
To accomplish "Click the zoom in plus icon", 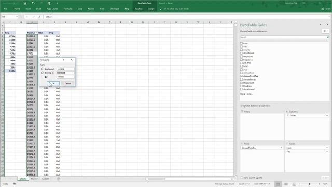I will coord(319,184).
